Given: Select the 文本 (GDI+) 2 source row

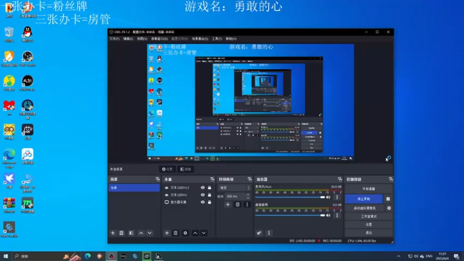Looking at the screenshot, I should click(188, 187).
